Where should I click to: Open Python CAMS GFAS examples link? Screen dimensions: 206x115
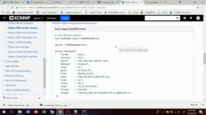click(23, 57)
